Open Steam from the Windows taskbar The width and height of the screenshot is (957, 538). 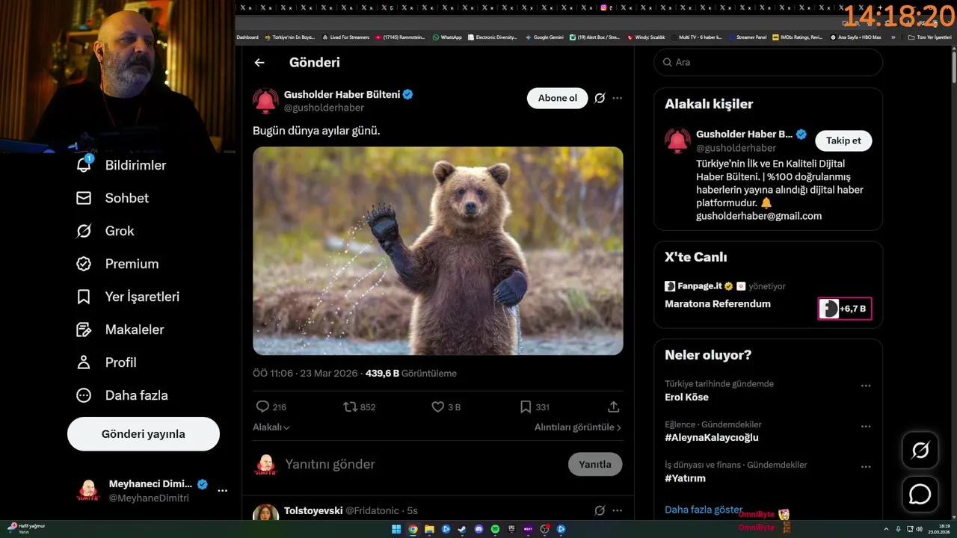pyautogui.click(x=462, y=529)
